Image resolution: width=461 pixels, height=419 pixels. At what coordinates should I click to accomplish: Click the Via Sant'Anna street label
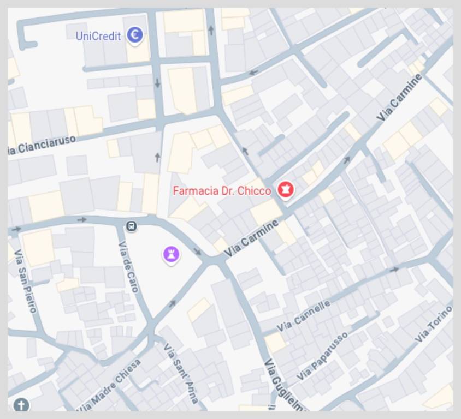[x=181, y=374]
